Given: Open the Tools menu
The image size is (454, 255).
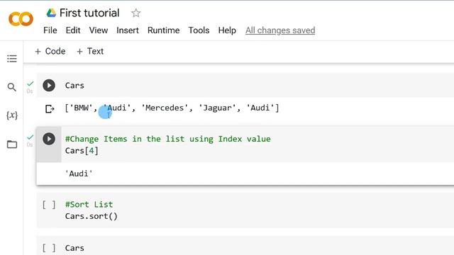Looking at the screenshot, I should 199,30.
